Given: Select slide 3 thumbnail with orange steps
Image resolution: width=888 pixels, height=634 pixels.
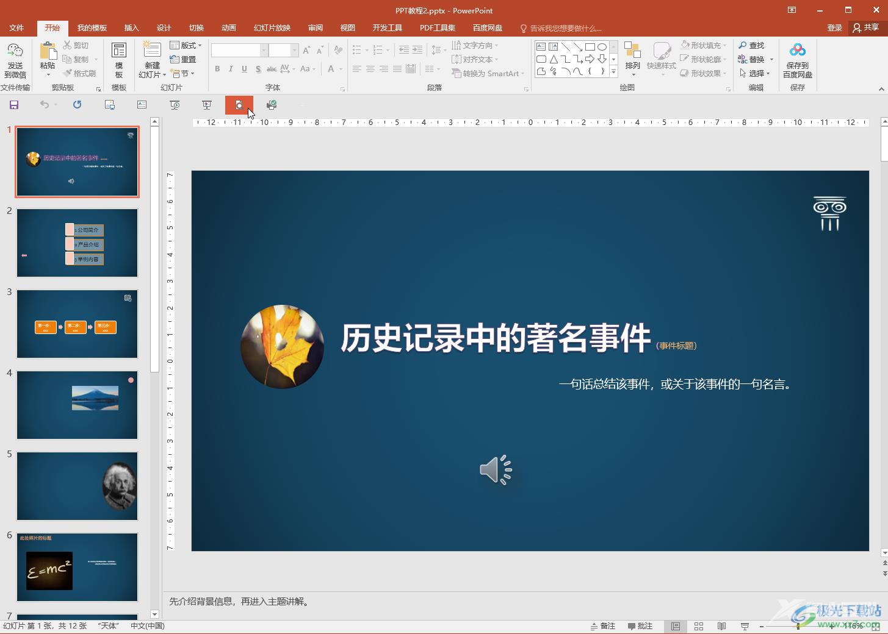Looking at the screenshot, I should coord(77,324).
